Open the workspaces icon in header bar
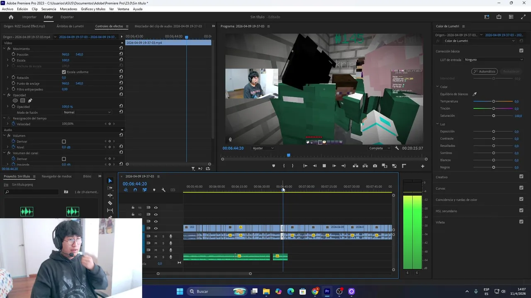Screen dimensions: 531x298 (x=487, y=17)
